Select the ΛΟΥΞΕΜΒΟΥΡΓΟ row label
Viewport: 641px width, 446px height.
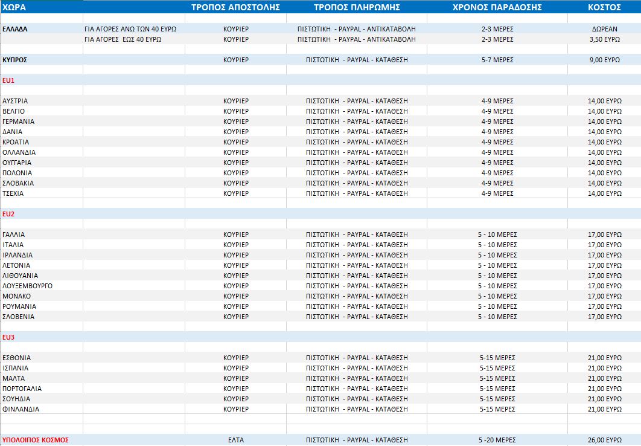point(27,286)
